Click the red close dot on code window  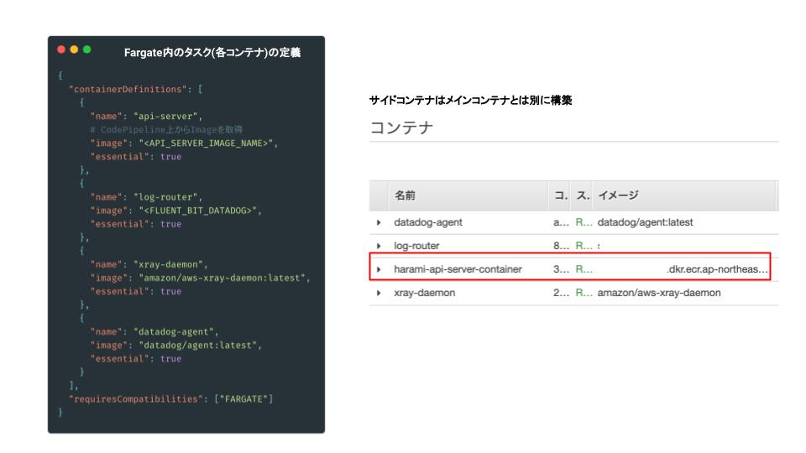(x=61, y=49)
